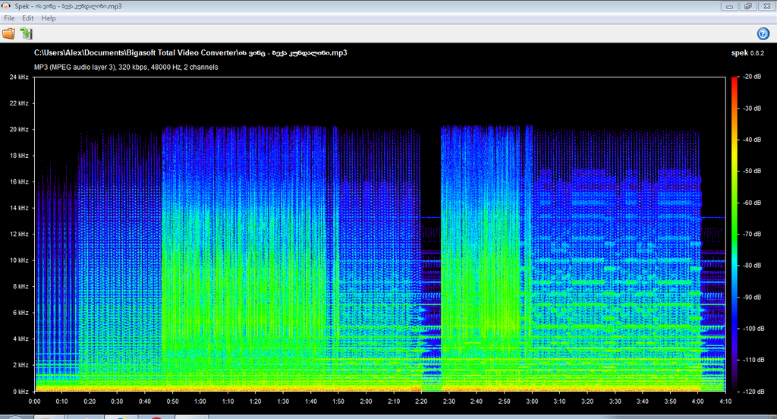Open the File menu

[9, 18]
